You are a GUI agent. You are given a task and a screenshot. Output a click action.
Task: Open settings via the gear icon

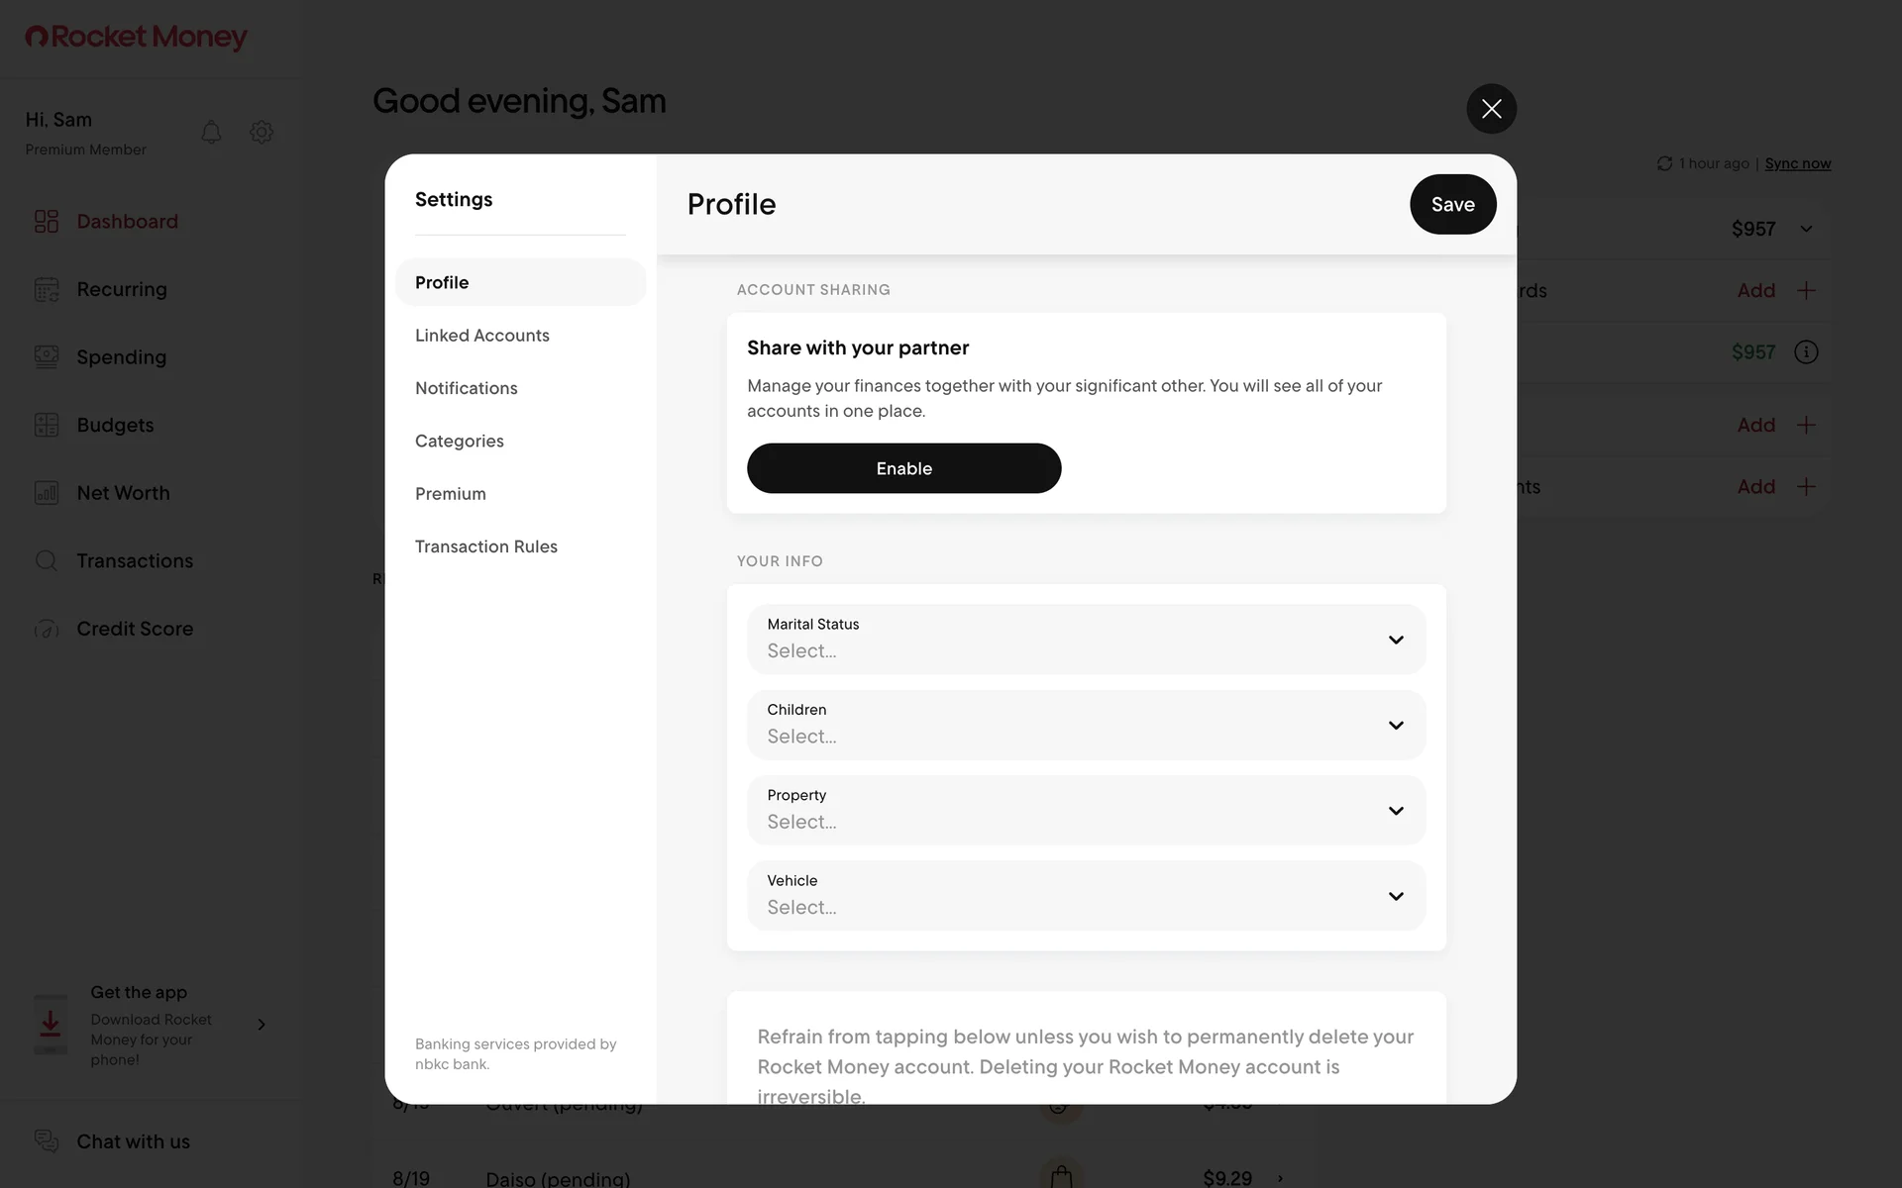pos(262,132)
